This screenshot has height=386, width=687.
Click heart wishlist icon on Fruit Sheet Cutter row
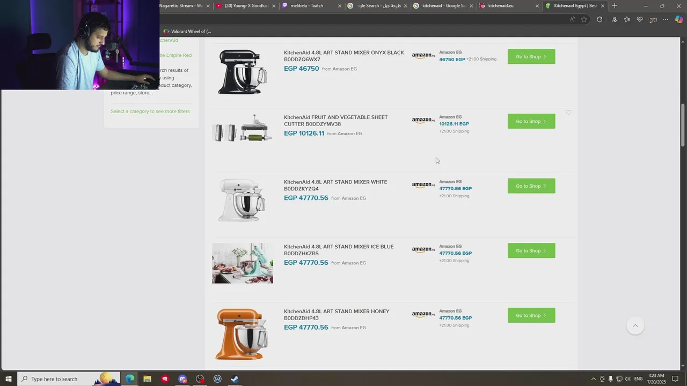point(568,113)
